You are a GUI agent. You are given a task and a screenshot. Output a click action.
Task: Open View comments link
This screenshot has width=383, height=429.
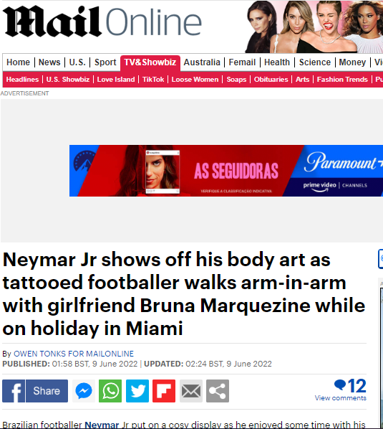click(341, 398)
